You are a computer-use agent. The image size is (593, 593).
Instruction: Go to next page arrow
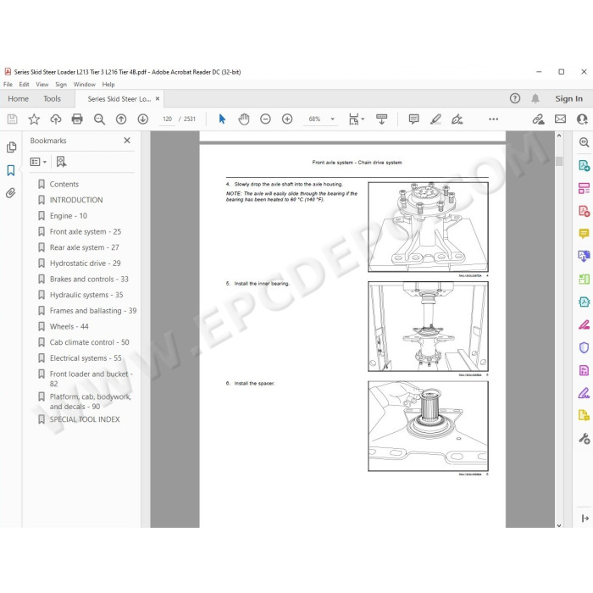(142, 119)
